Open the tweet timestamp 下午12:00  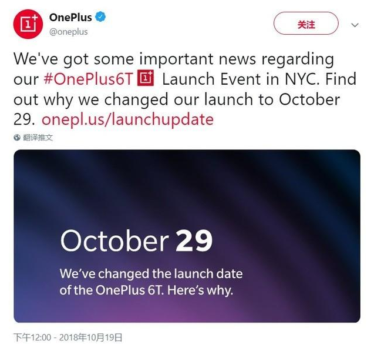tap(32, 338)
